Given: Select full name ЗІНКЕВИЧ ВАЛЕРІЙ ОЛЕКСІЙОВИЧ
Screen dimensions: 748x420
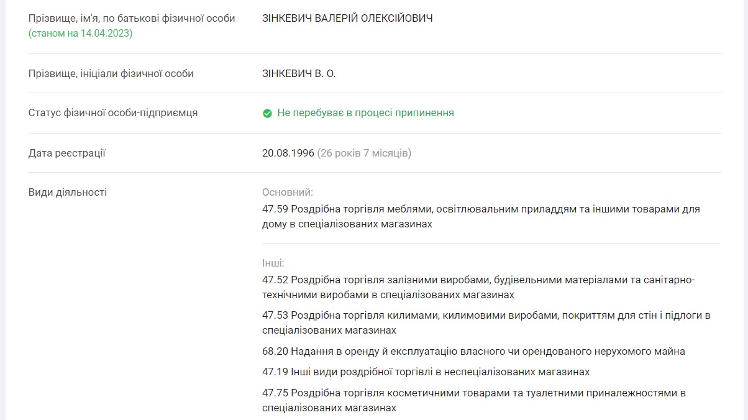Looking at the screenshot, I should 347,19.
